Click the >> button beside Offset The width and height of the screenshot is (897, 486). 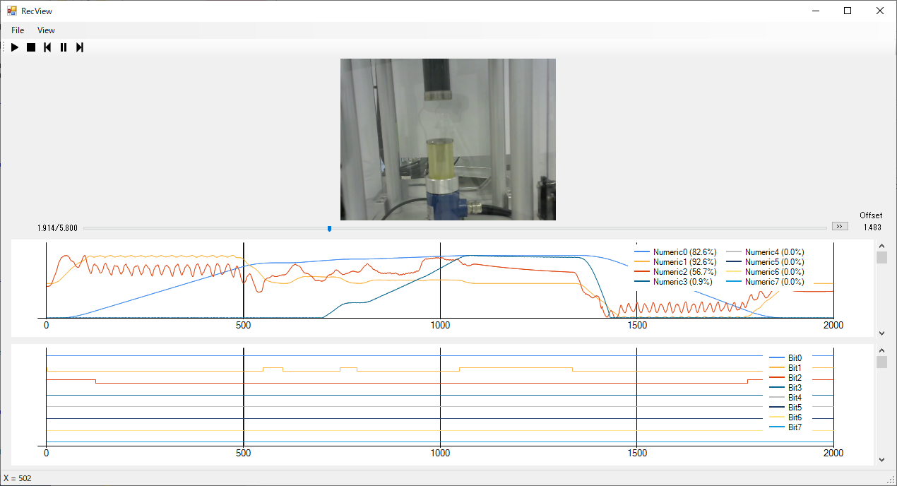839,226
